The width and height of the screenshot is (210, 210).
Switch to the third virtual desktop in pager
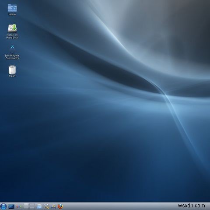click(x=26, y=208)
